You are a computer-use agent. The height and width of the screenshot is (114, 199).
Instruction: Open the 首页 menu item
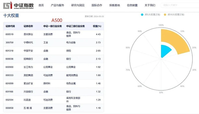pyautogui.click(x=41, y=5)
